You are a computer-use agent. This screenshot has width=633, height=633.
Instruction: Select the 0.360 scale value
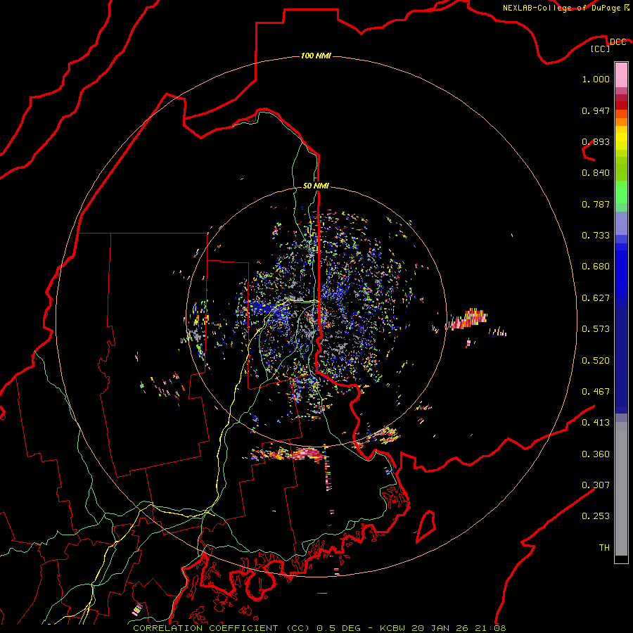pos(596,454)
